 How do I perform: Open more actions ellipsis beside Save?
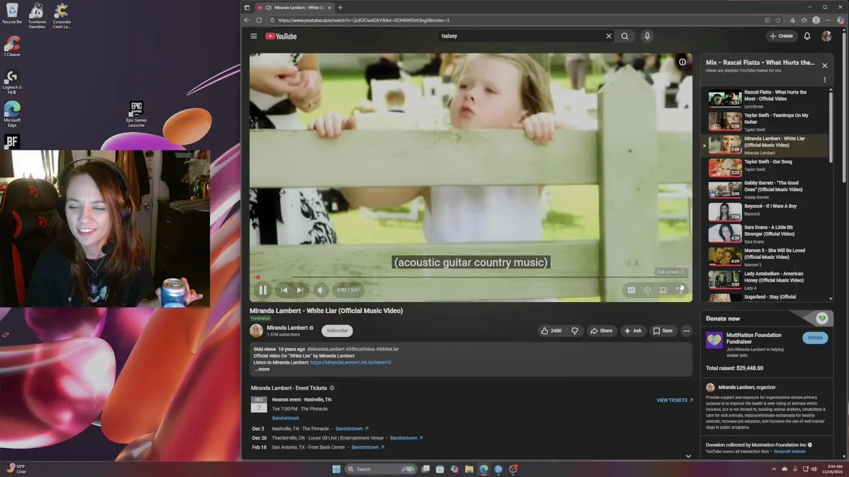pyautogui.click(x=686, y=331)
